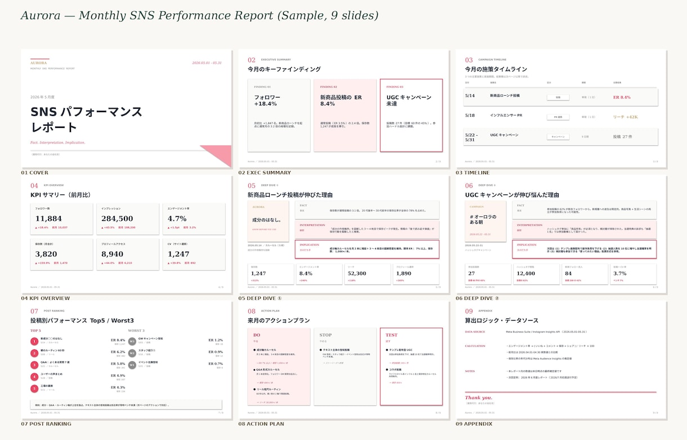
Task: Click the gray W2 circle beside スタッフ紹介
Action: coord(132,352)
